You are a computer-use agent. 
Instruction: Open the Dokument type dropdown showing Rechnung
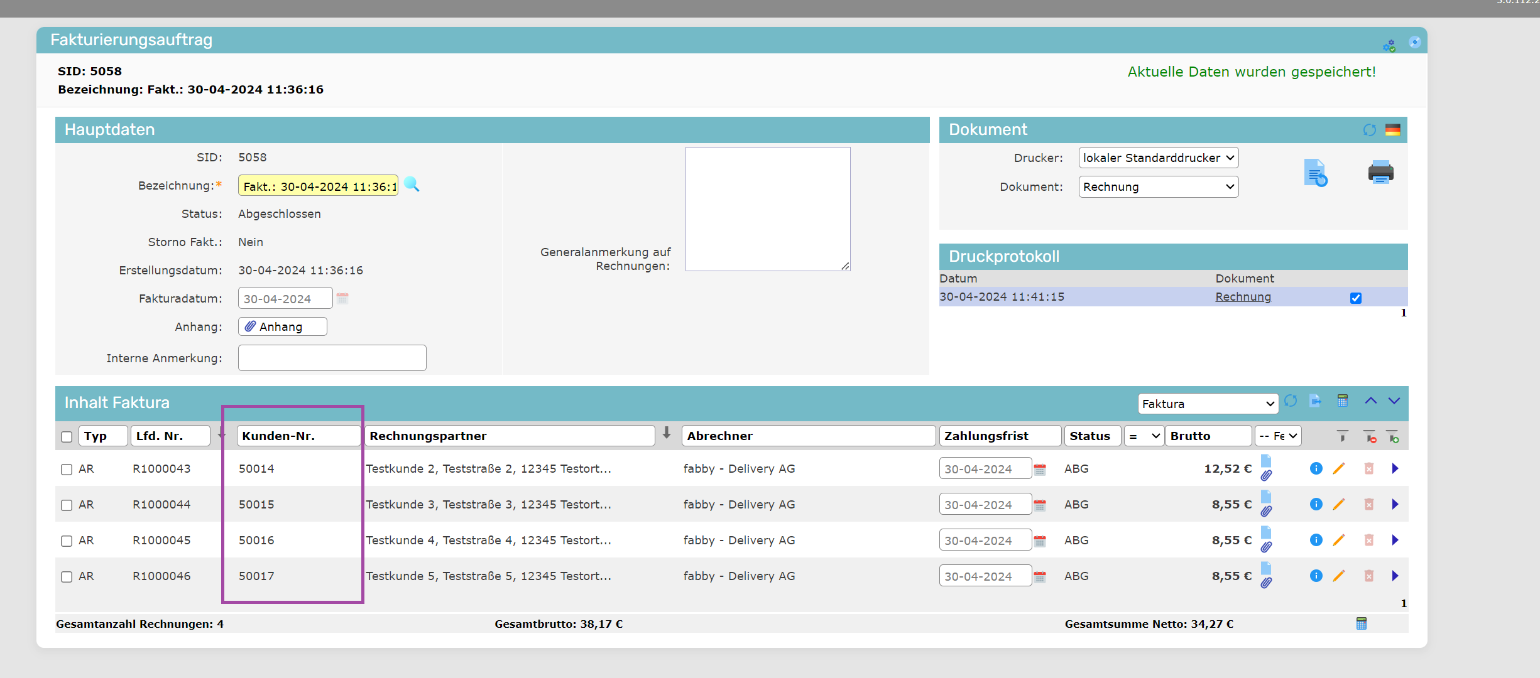click(x=1158, y=187)
